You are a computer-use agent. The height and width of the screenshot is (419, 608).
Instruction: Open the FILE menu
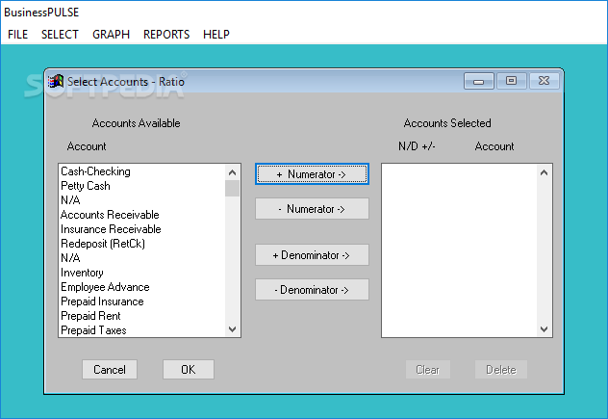pyautogui.click(x=18, y=35)
